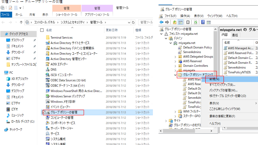The width and height of the screenshot is (258, 145).
Task: Expand the AWS Reserved node
Action: point(175,61)
